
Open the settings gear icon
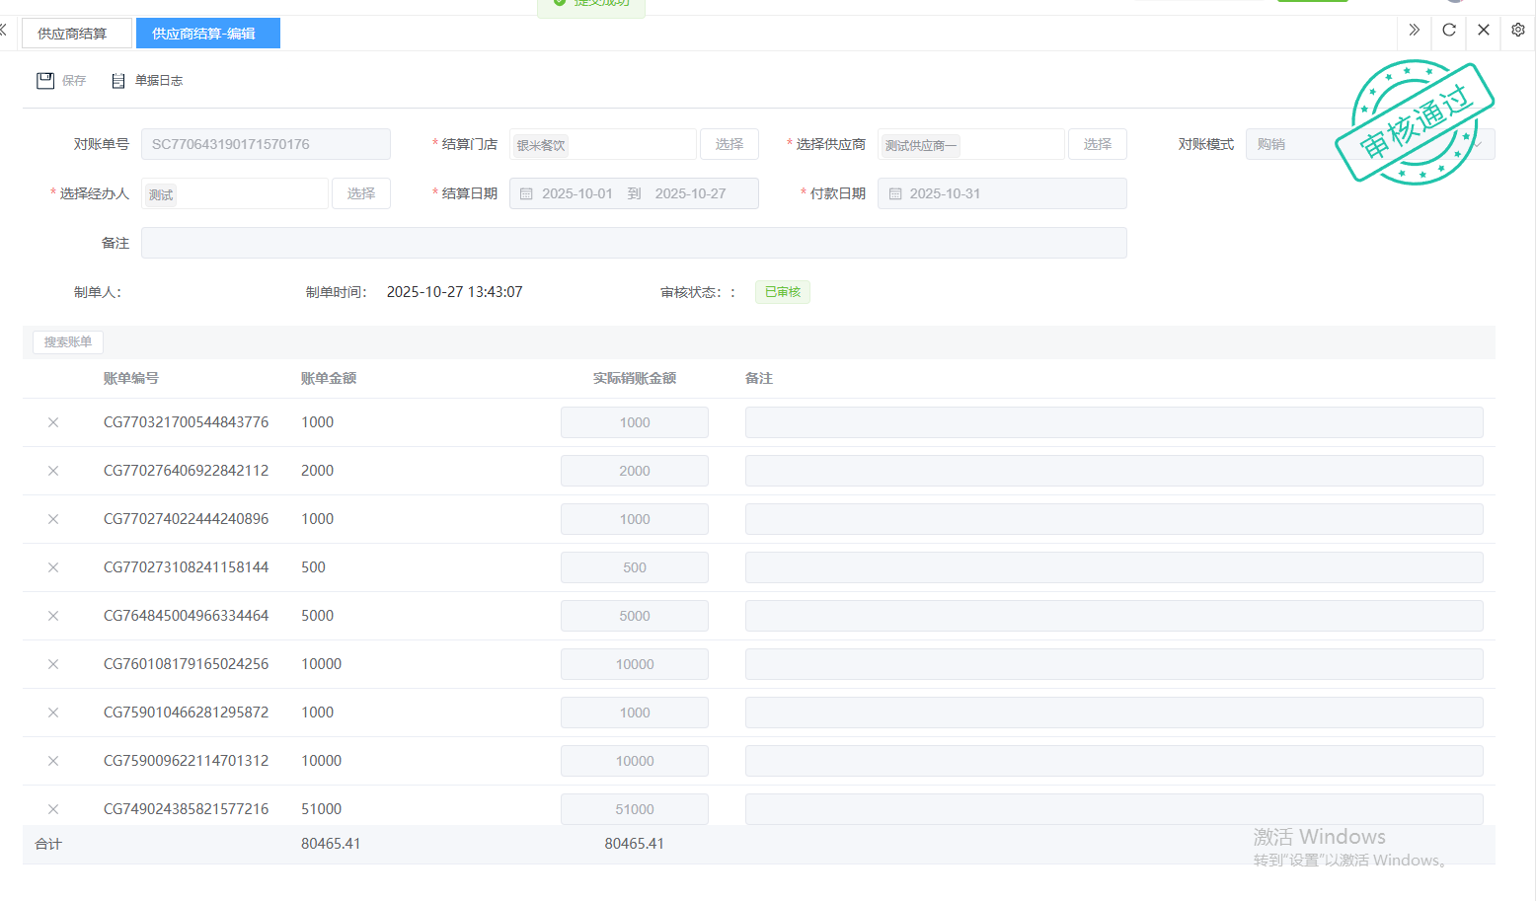[1517, 30]
